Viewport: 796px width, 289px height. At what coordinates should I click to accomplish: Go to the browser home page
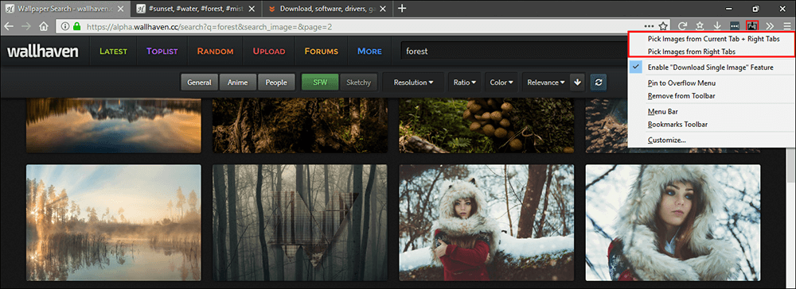click(44, 26)
